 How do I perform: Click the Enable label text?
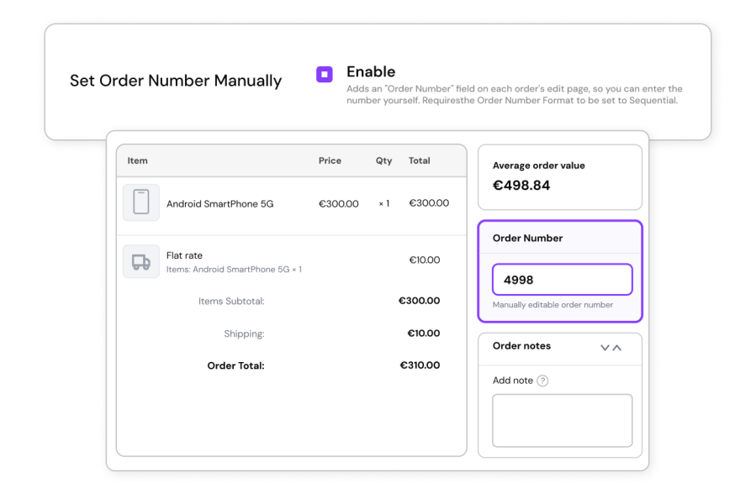[371, 71]
